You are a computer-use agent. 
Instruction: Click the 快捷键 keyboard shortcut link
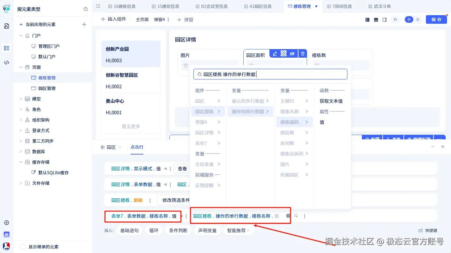pyautogui.click(x=428, y=231)
